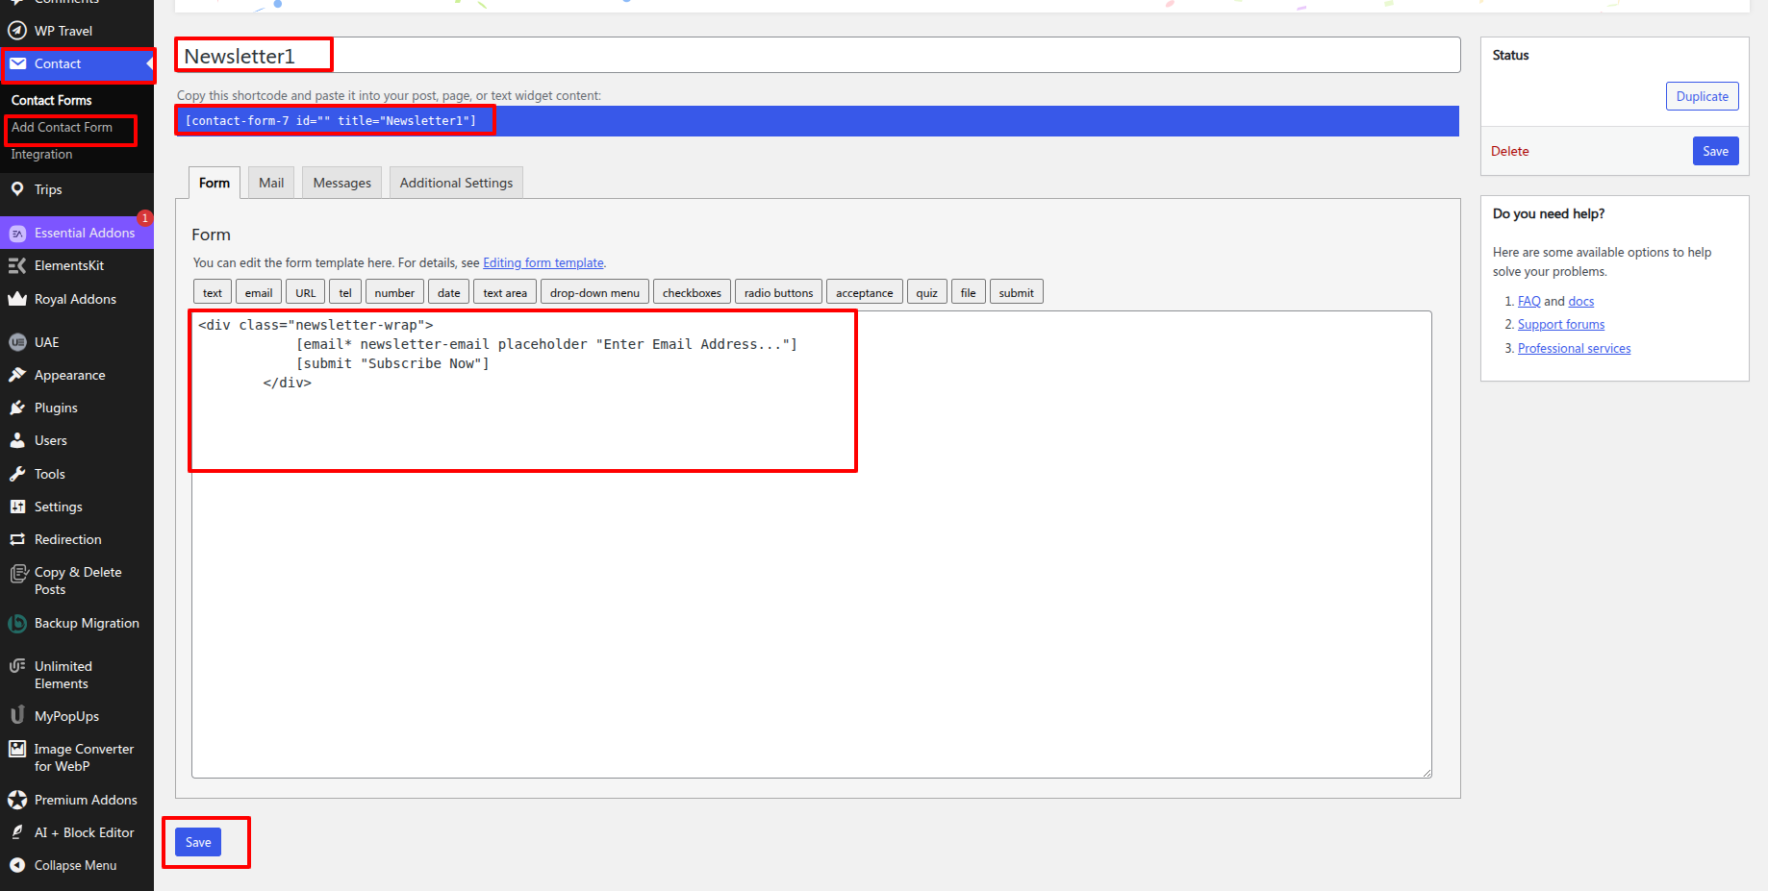1768x891 pixels.
Task: Switch to the Mail tab
Action: [x=271, y=183]
